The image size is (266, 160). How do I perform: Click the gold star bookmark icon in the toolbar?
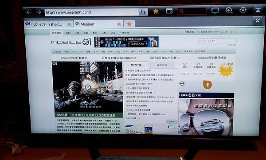click(156, 12)
